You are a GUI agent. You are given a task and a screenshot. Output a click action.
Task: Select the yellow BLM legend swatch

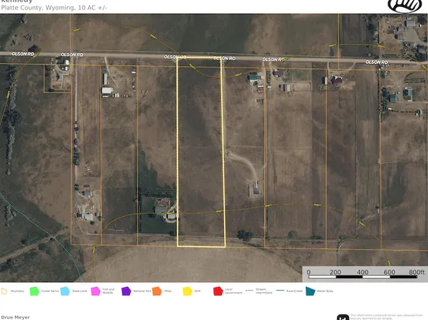pos(187,291)
